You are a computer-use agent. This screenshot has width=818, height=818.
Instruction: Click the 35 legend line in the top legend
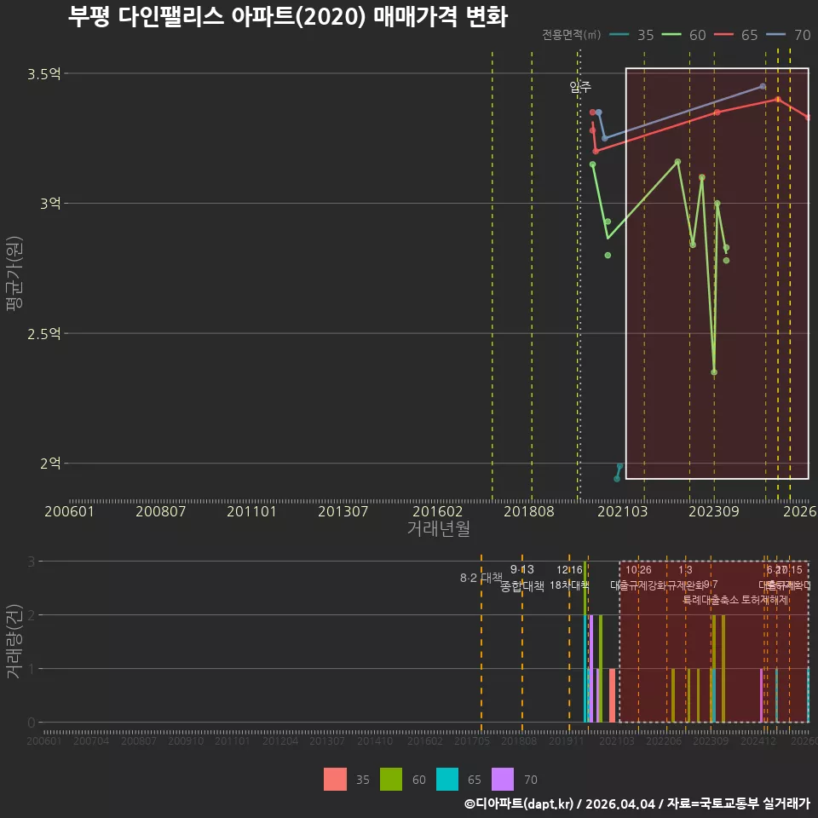pos(619,35)
